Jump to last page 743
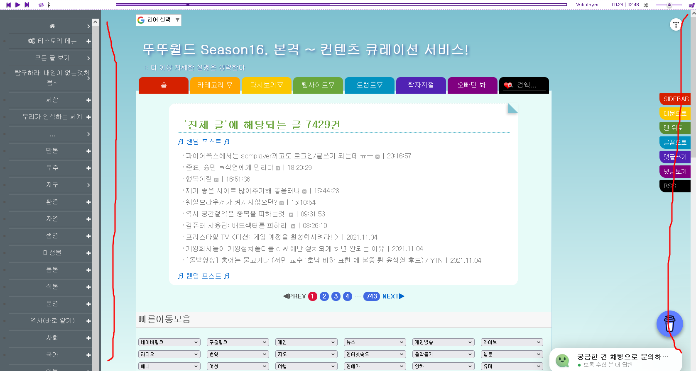Viewport: 696px width, 371px height. pyautogui.click(x=372, y=296)
